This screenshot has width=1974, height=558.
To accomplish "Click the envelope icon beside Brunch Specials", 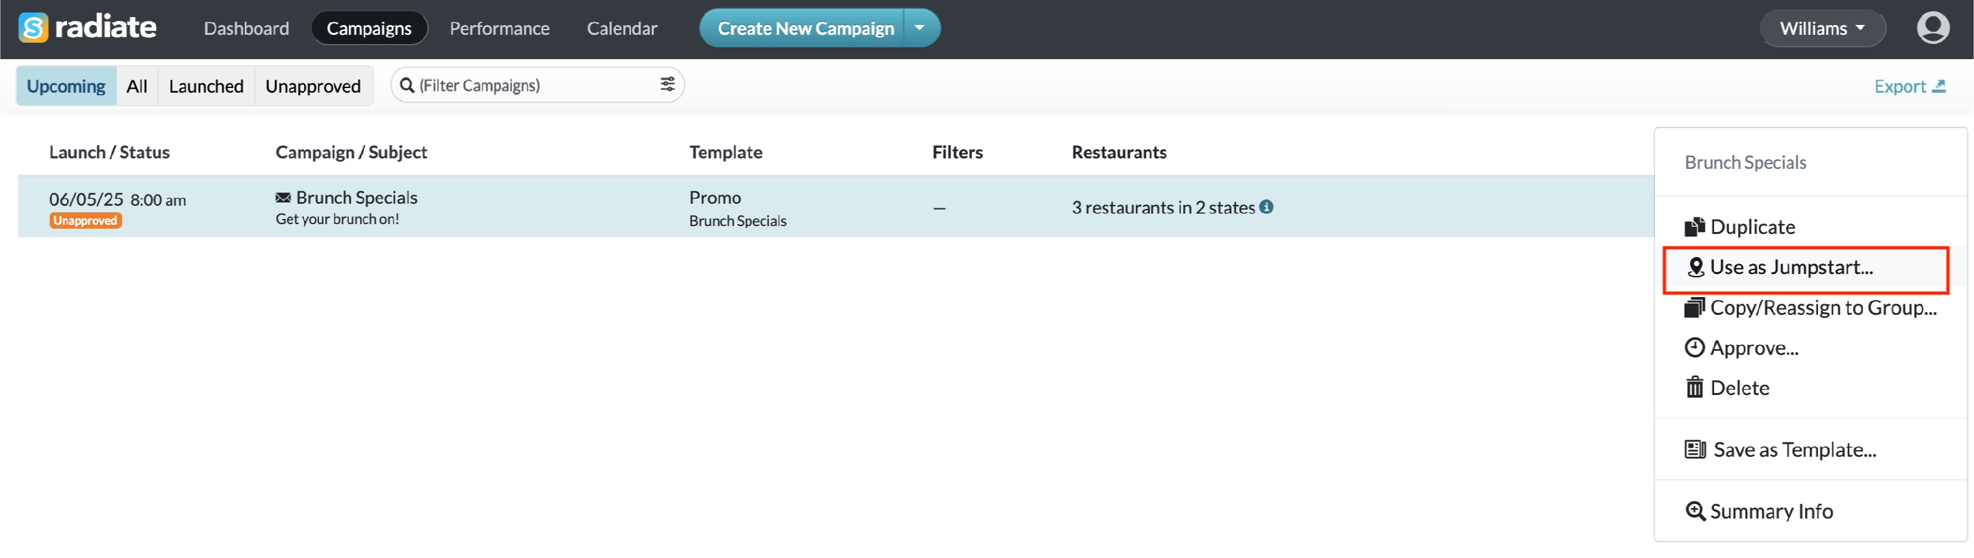I will [283, 197].
